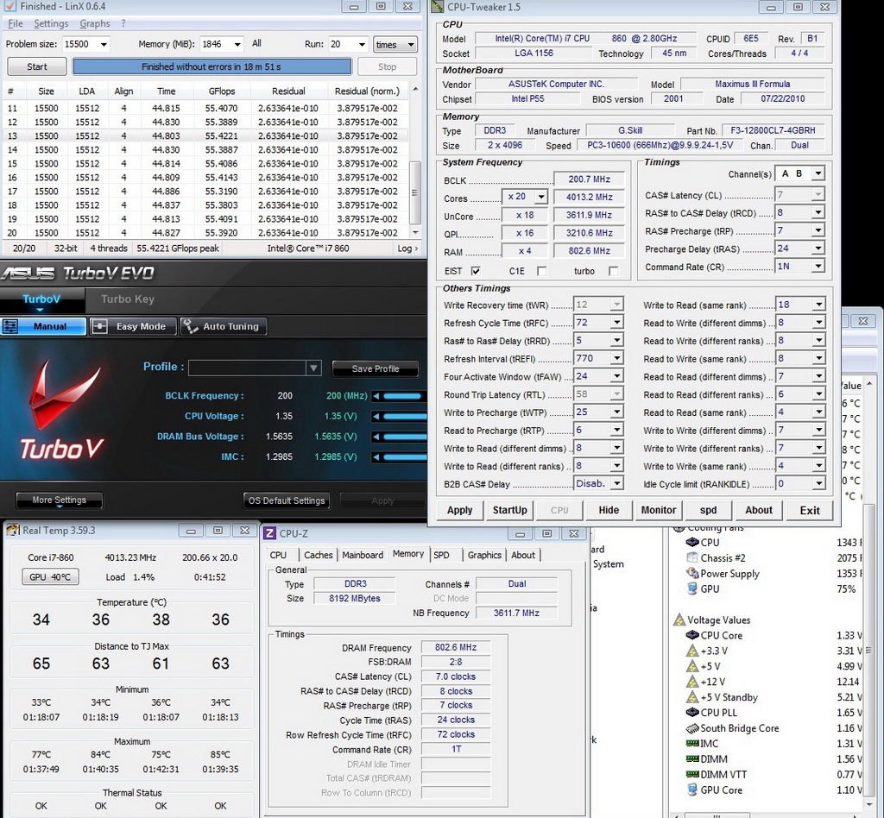Open the LinX Settings menu
Image resolution: width=884 pixels, height=818 pixels.
coord(51,23)
